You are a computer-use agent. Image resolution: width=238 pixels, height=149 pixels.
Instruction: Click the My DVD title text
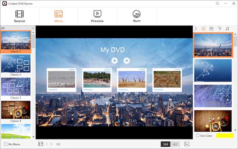(x=113, y=50)
